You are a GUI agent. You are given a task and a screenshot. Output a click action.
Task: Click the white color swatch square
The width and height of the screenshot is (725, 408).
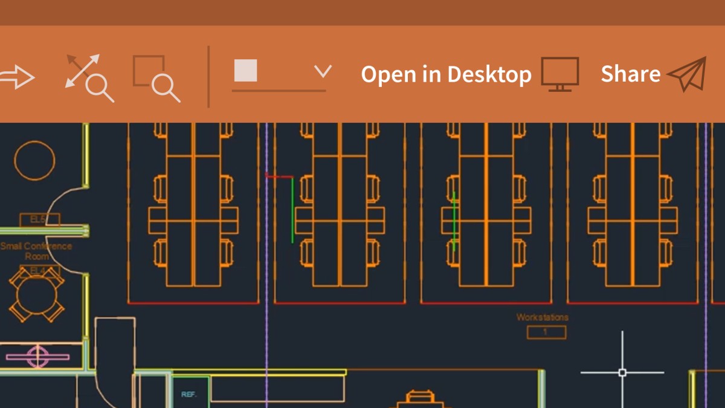(246, 70)
